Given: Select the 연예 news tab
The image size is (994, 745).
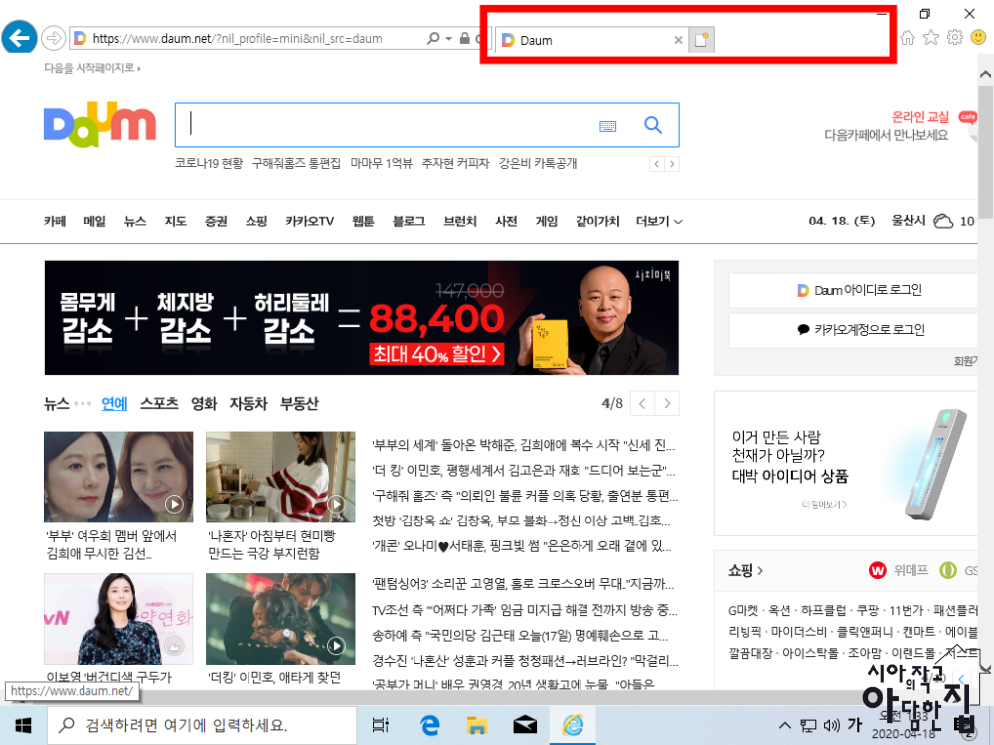Looking at the screenshot, I should pyautogui.click(x=114, y=403).
